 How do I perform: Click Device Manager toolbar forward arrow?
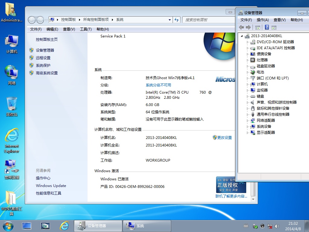248,27
